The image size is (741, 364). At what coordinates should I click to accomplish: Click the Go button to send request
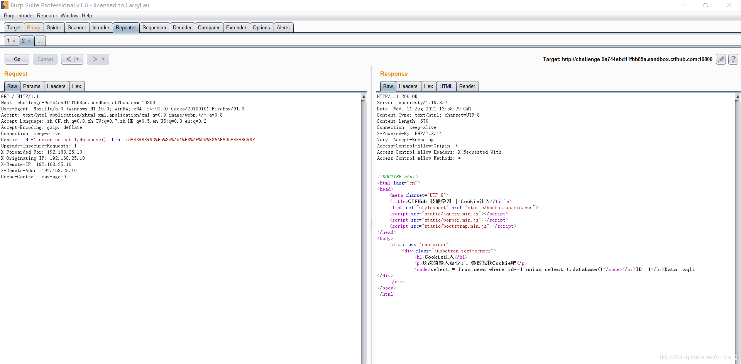click(17, 59)
